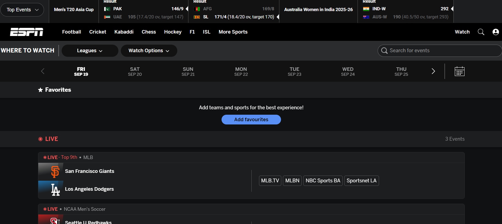Open the Football menu
The width and height of the screenshot is (502, 224).
click(72, 32)
